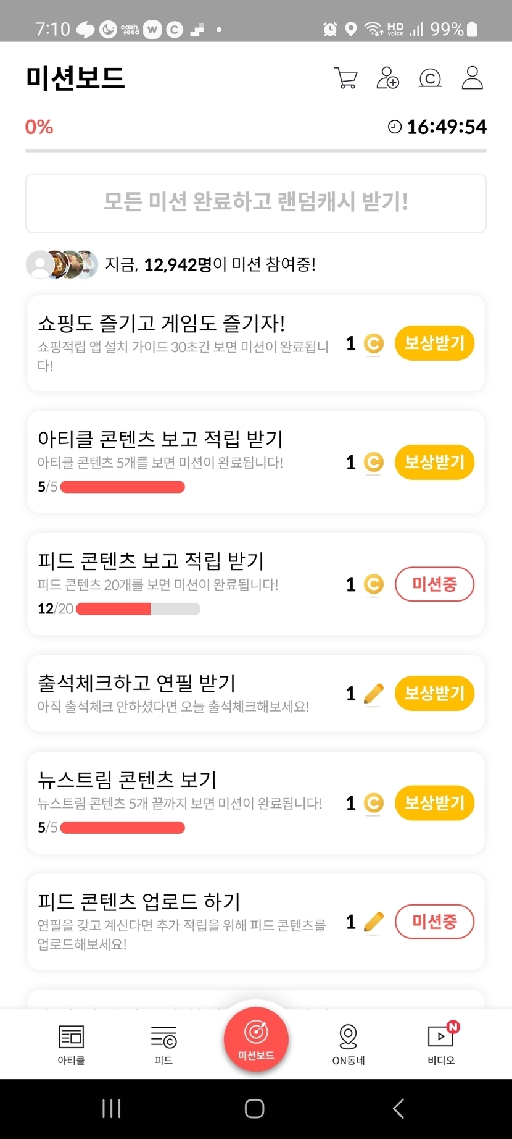Tap pencil icon on feed upload mission
The image size is (512, 1139).
coord(373,922)
